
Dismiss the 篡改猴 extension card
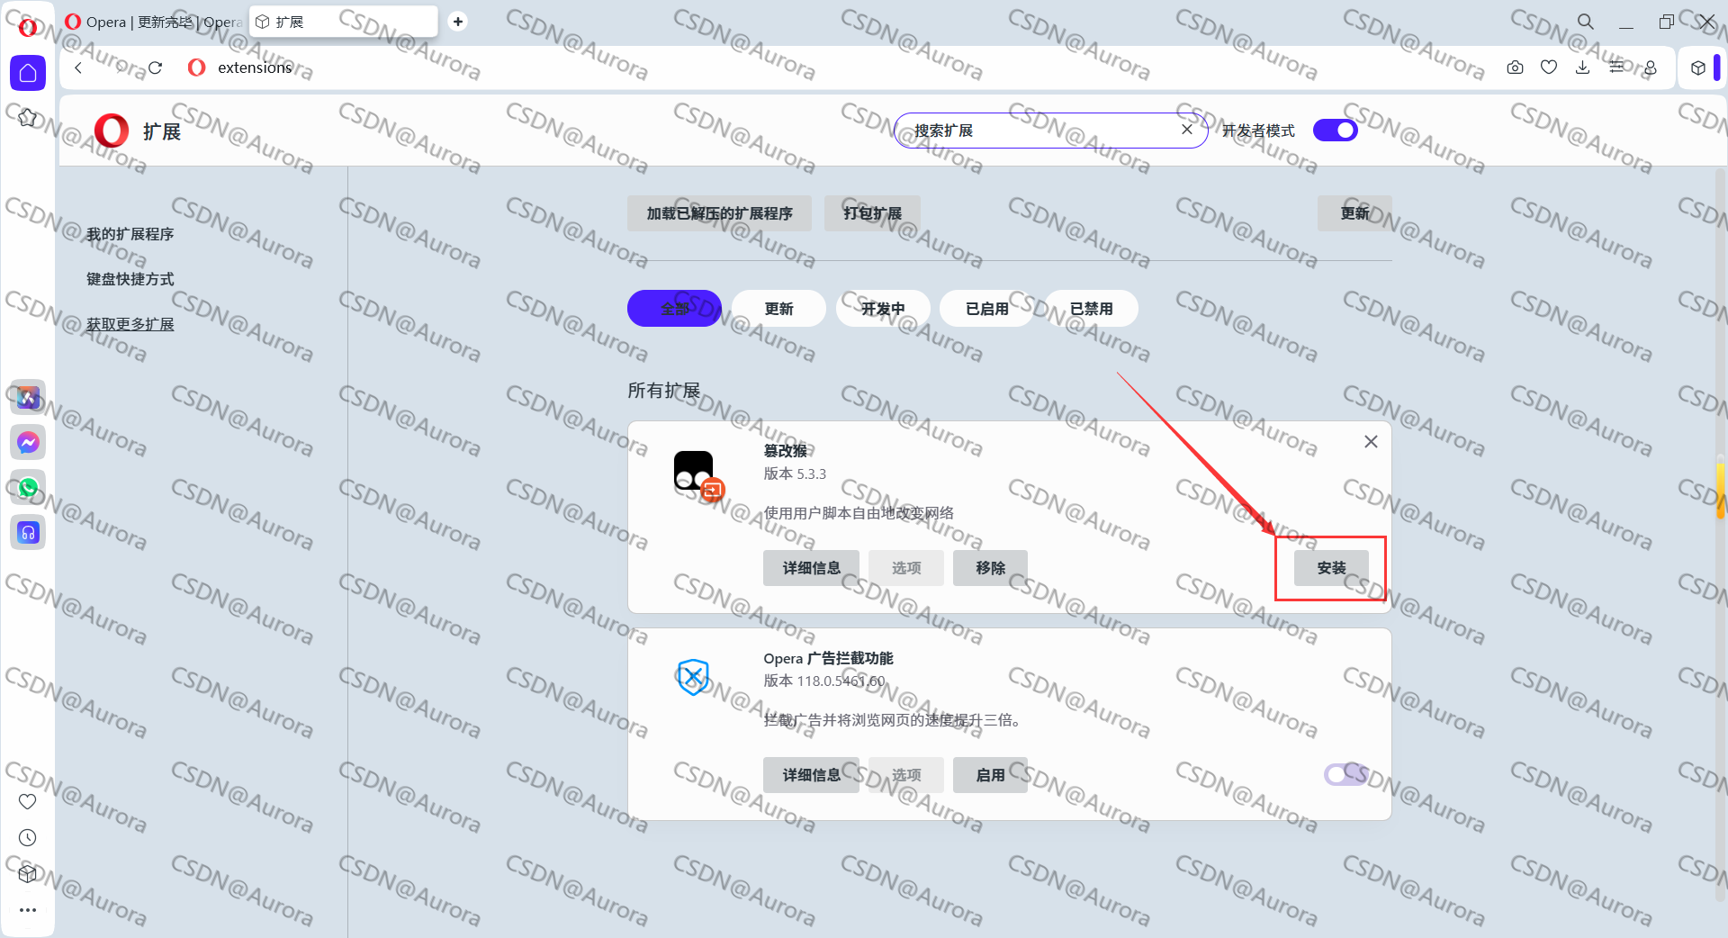[x=1371, y=441]
